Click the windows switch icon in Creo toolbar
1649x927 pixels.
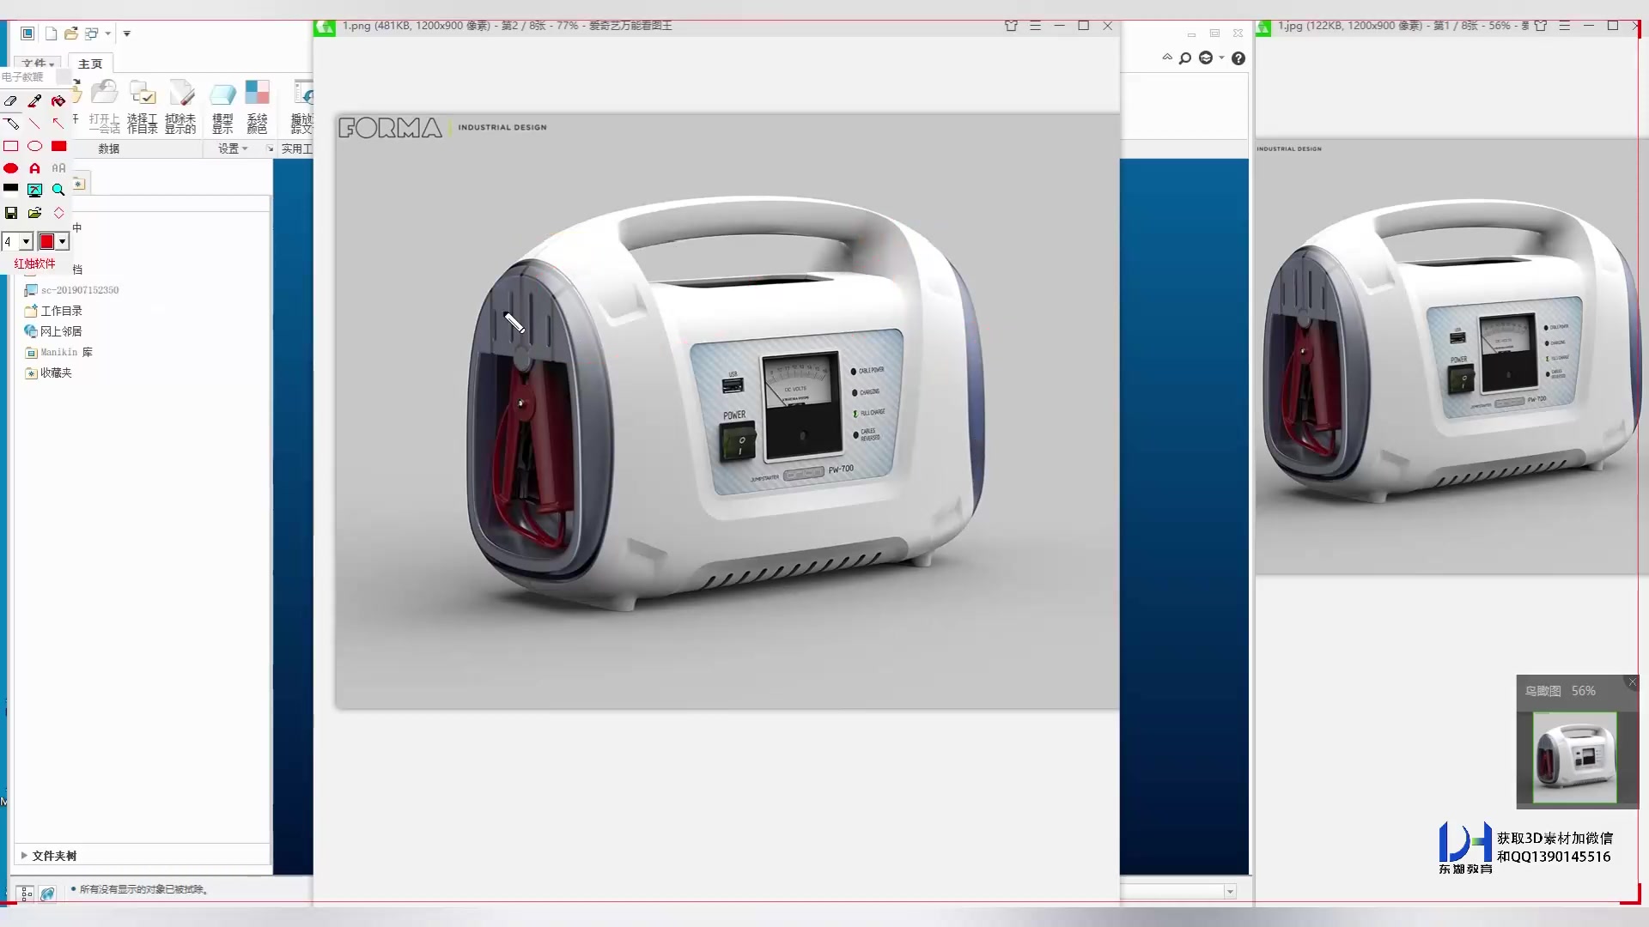click(x=91, y=33)
